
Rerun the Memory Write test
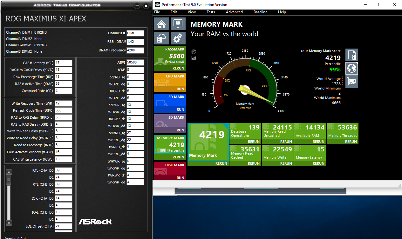tap(286, 163)
